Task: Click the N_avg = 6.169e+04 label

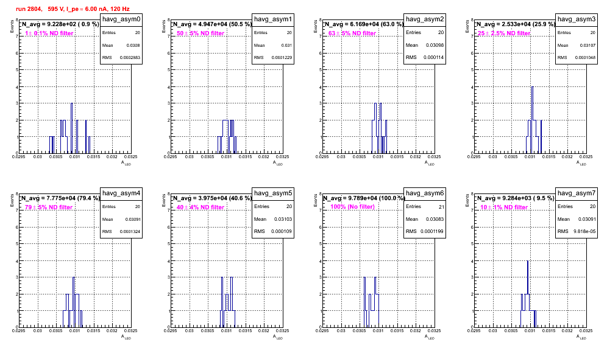Action: [x=363, y=24]
